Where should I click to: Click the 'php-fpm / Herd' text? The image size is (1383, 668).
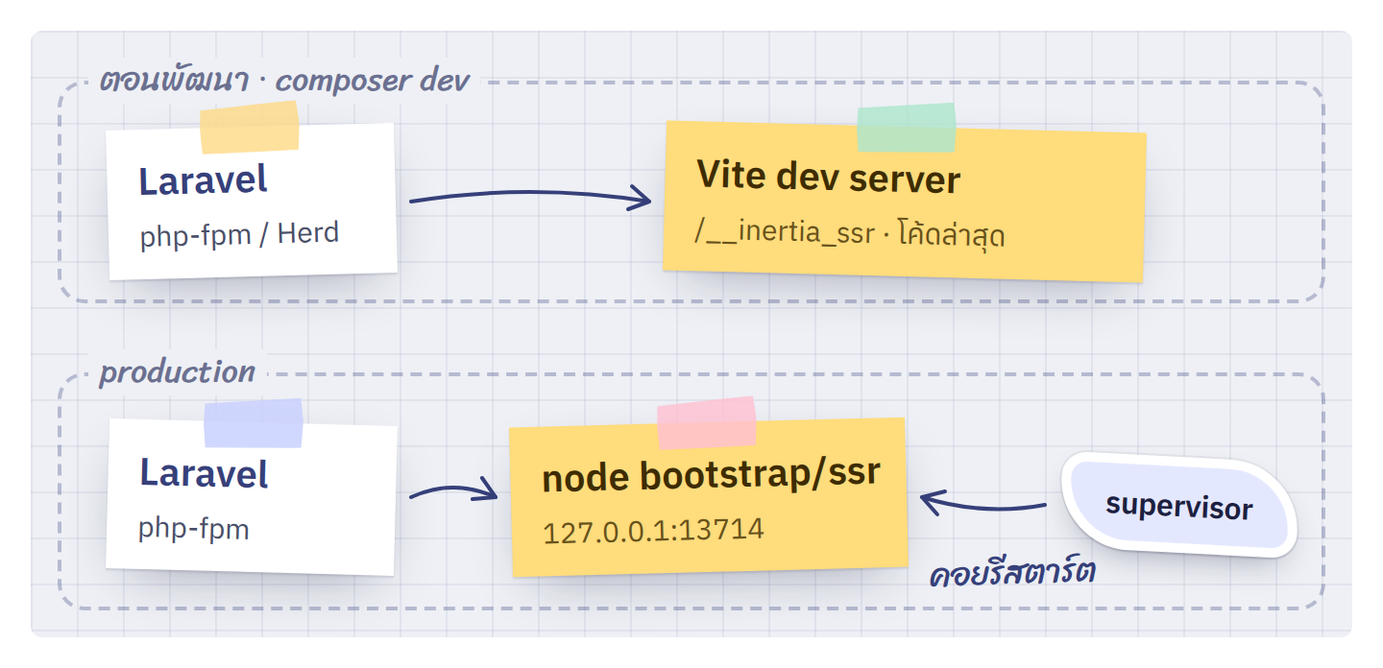(239, 233)
